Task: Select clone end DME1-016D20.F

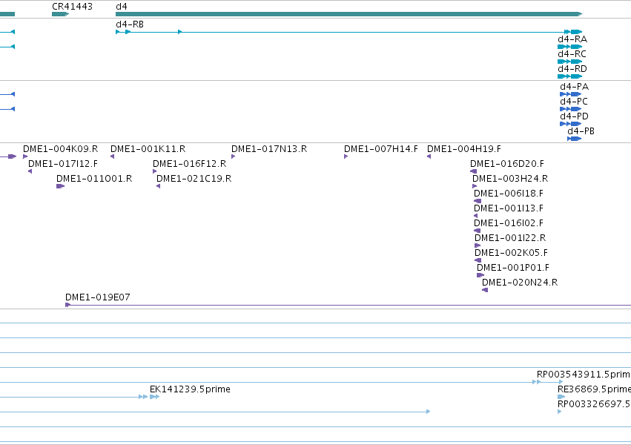Action: coord(473,171)
